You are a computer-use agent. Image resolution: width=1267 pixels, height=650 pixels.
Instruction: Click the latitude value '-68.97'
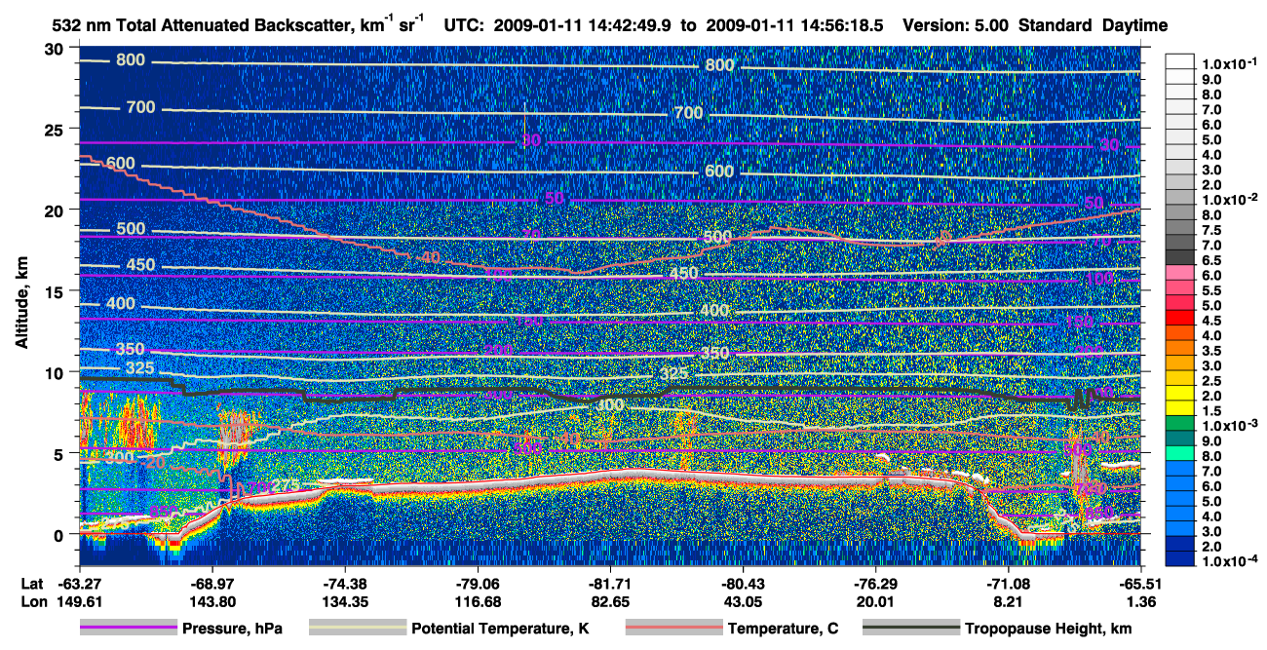[212, 584]
